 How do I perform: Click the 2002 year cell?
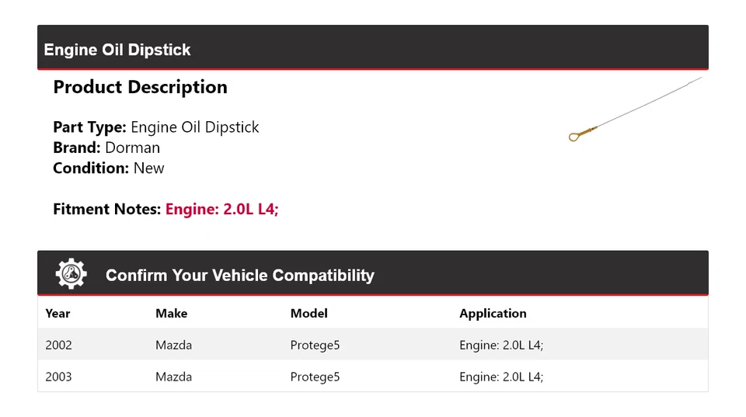click(x=58, y=345)
